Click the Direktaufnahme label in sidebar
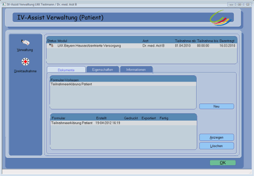The image size is (254, 176). coord(25,71)
